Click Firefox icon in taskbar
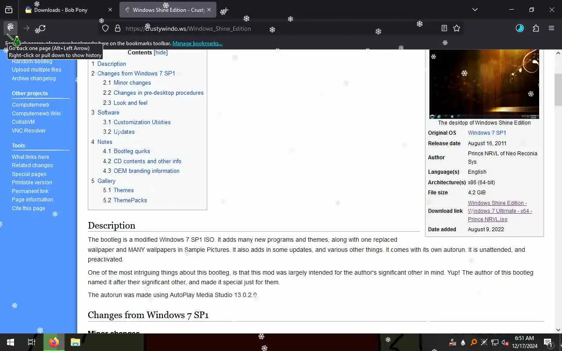562x351 pixels. (54, 342)
